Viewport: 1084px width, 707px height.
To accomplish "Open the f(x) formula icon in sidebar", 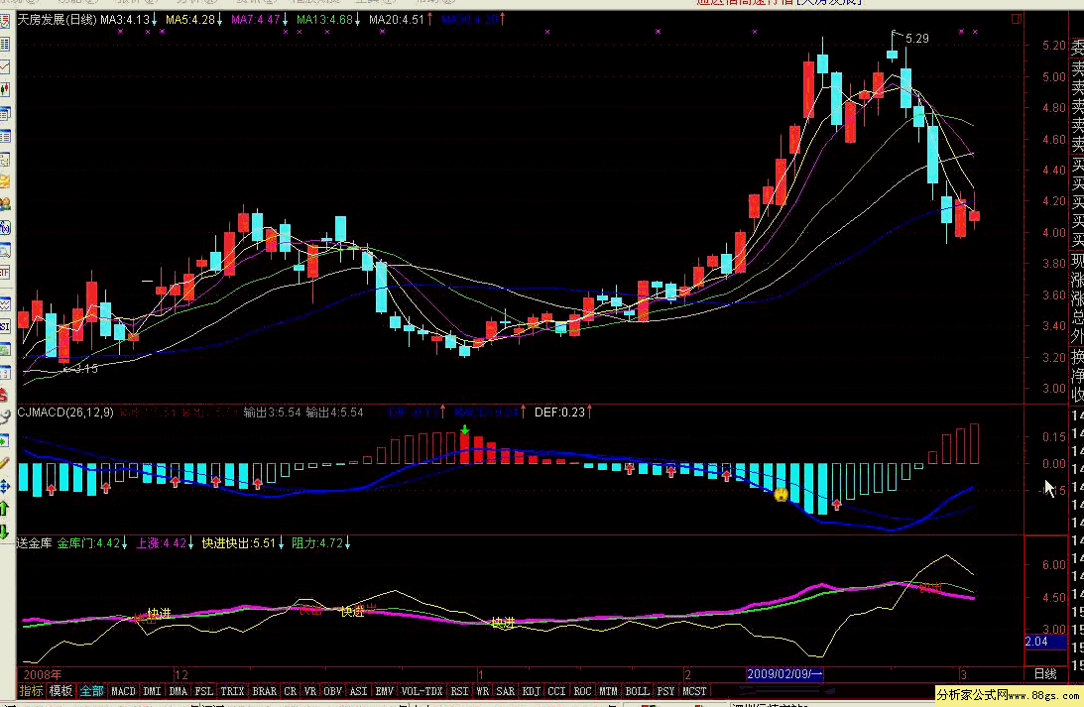I will [5, 227].
